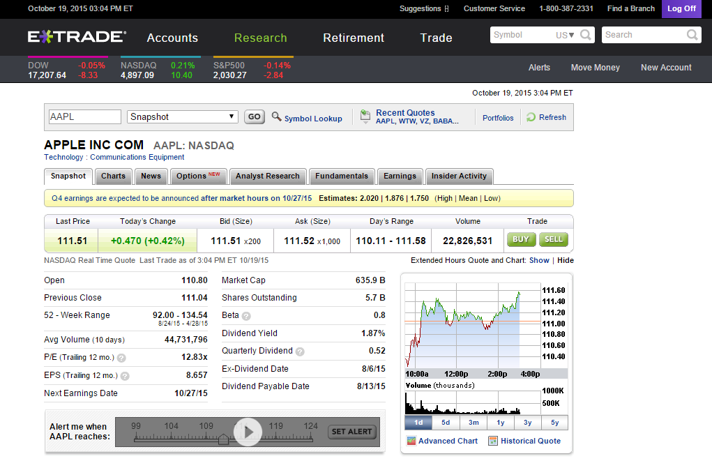The width and height of the screenshot is (712, 461).
Task: Open the US market selector dropdown
Action: (x=565, y=35)
